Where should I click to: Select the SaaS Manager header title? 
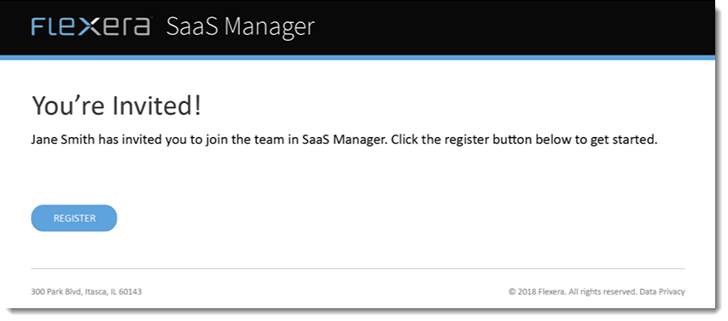pyautogui.click(x=241, y=27)
